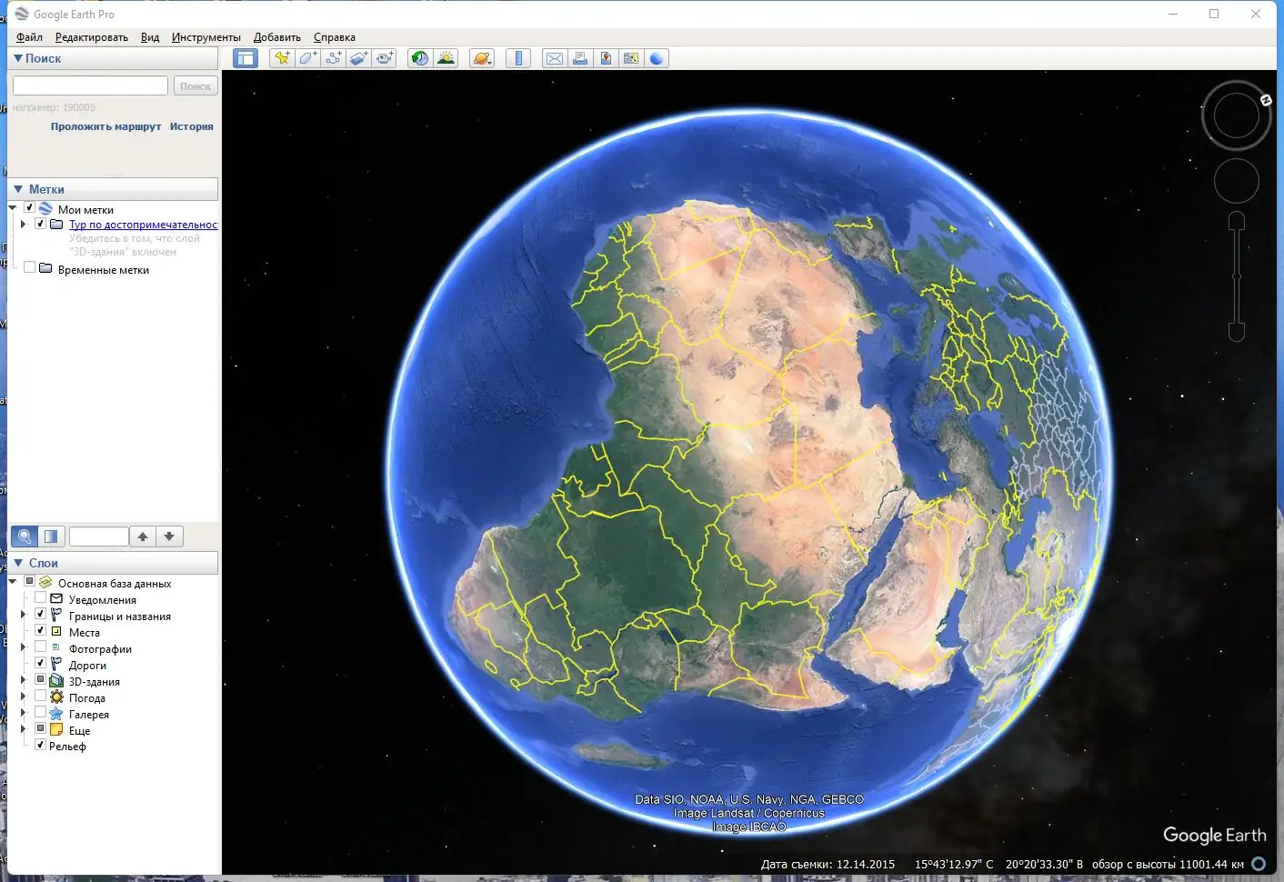Open the Add Polygon tool
This screenshot has width=1284, height=882.
307,57
